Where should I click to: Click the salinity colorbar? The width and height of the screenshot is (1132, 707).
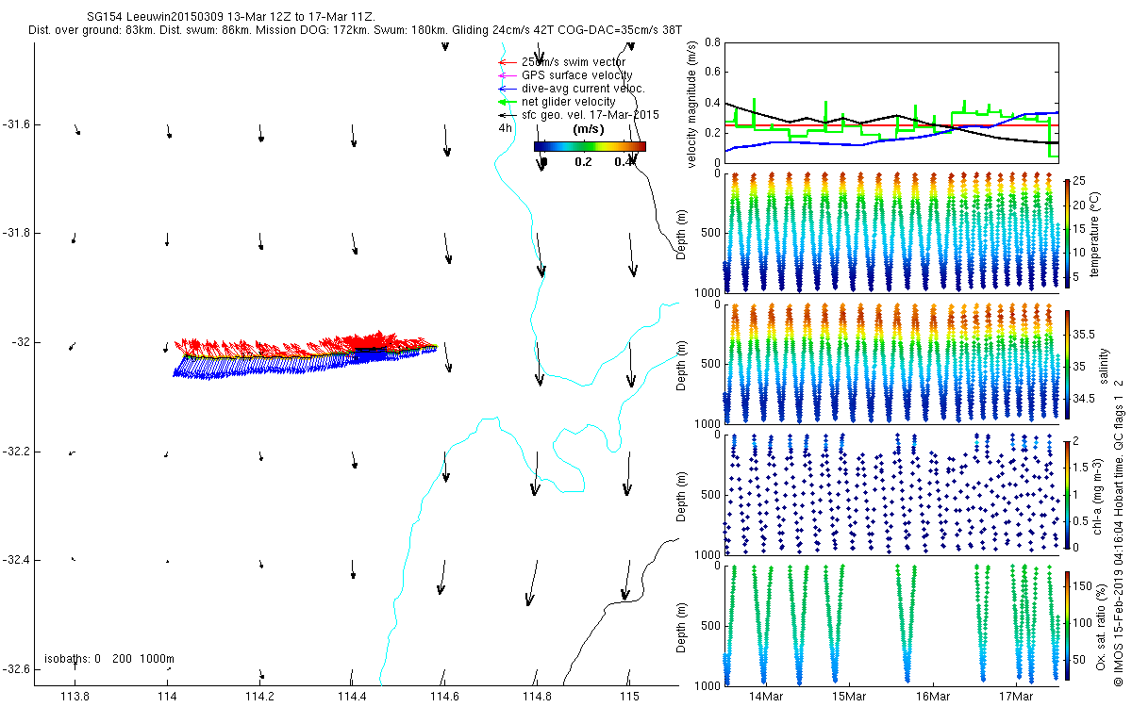(1067, 363)
